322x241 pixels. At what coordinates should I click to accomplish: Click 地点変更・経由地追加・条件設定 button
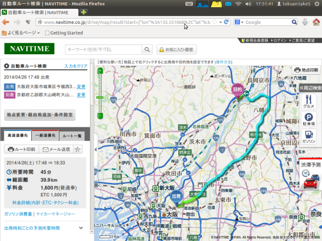40,115
